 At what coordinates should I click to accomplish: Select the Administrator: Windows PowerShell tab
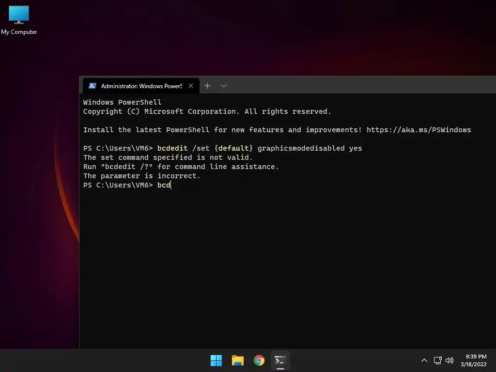pos(141,86)
